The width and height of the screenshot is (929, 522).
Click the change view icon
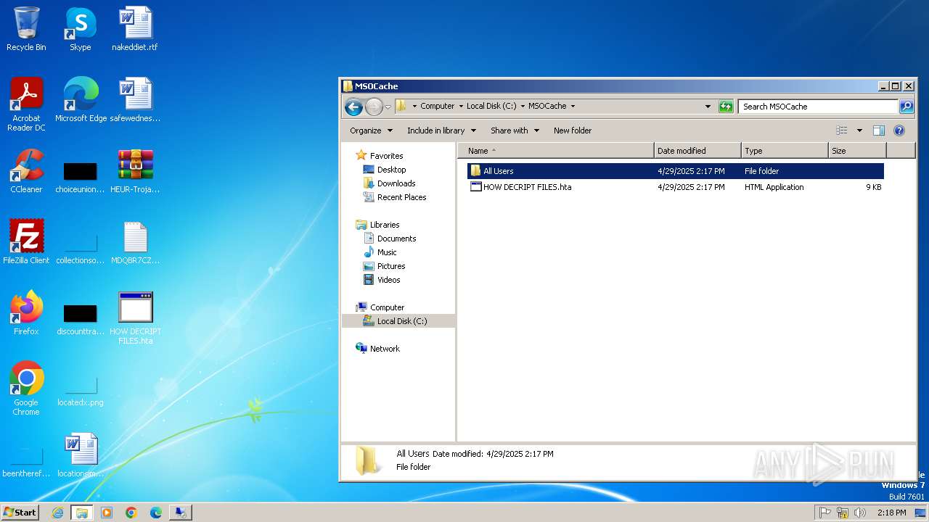(842, 130)
